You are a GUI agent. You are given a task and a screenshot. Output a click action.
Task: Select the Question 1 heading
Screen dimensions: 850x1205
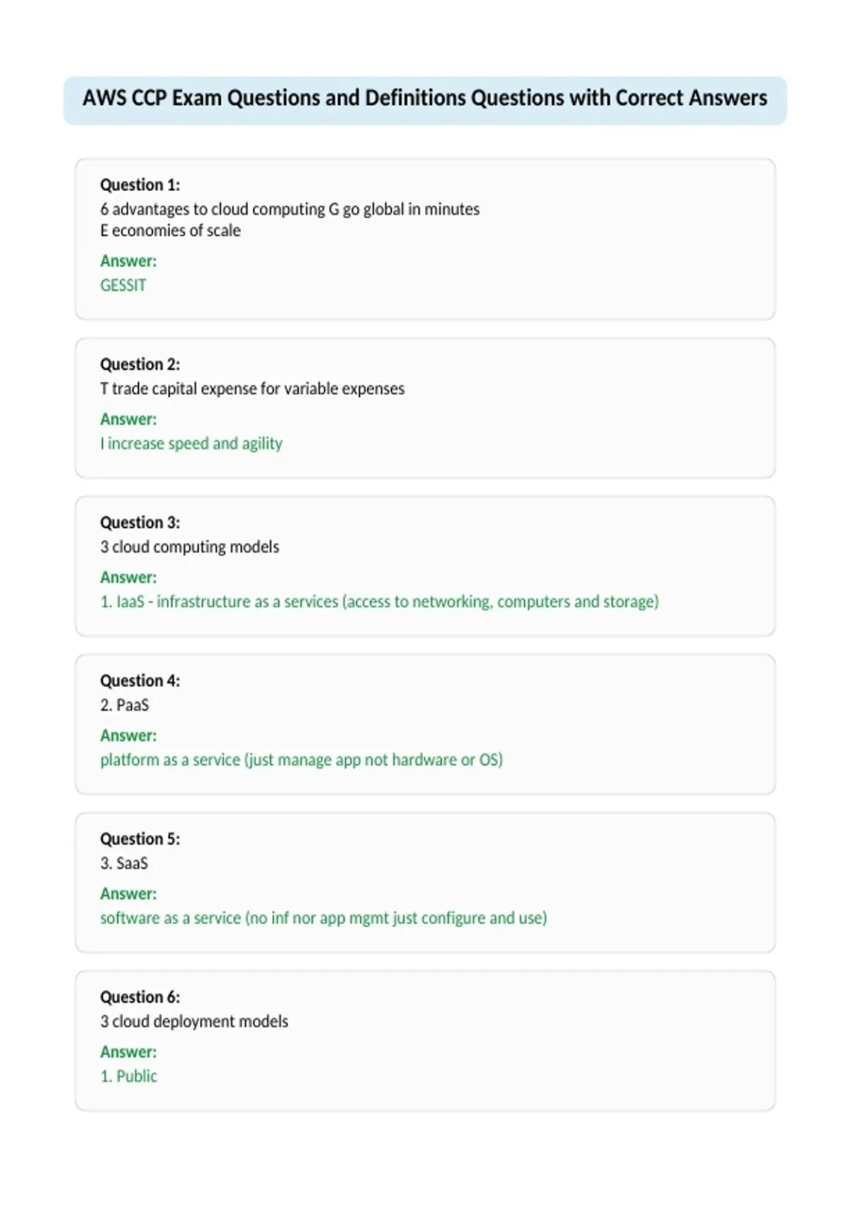140,185
